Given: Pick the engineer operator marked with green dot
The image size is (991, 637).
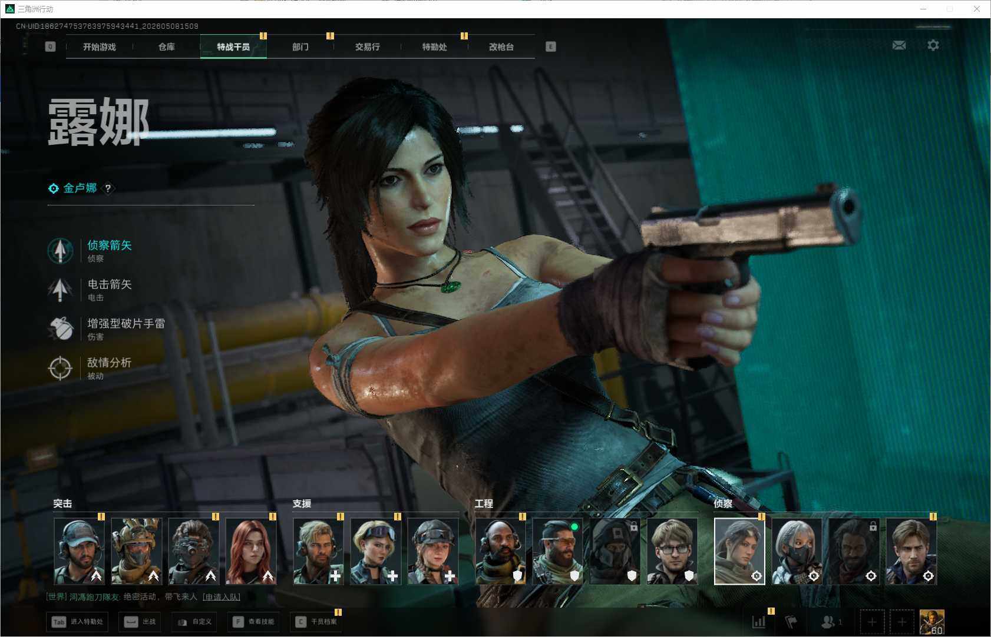Looking at the screenshot, I should 558,551.
